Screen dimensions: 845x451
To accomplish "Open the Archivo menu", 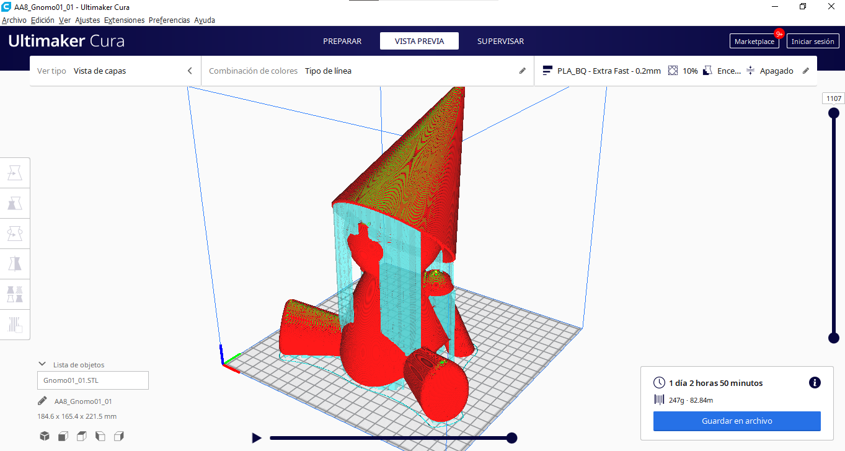I will pyautogui.click(x=14, y=20).
